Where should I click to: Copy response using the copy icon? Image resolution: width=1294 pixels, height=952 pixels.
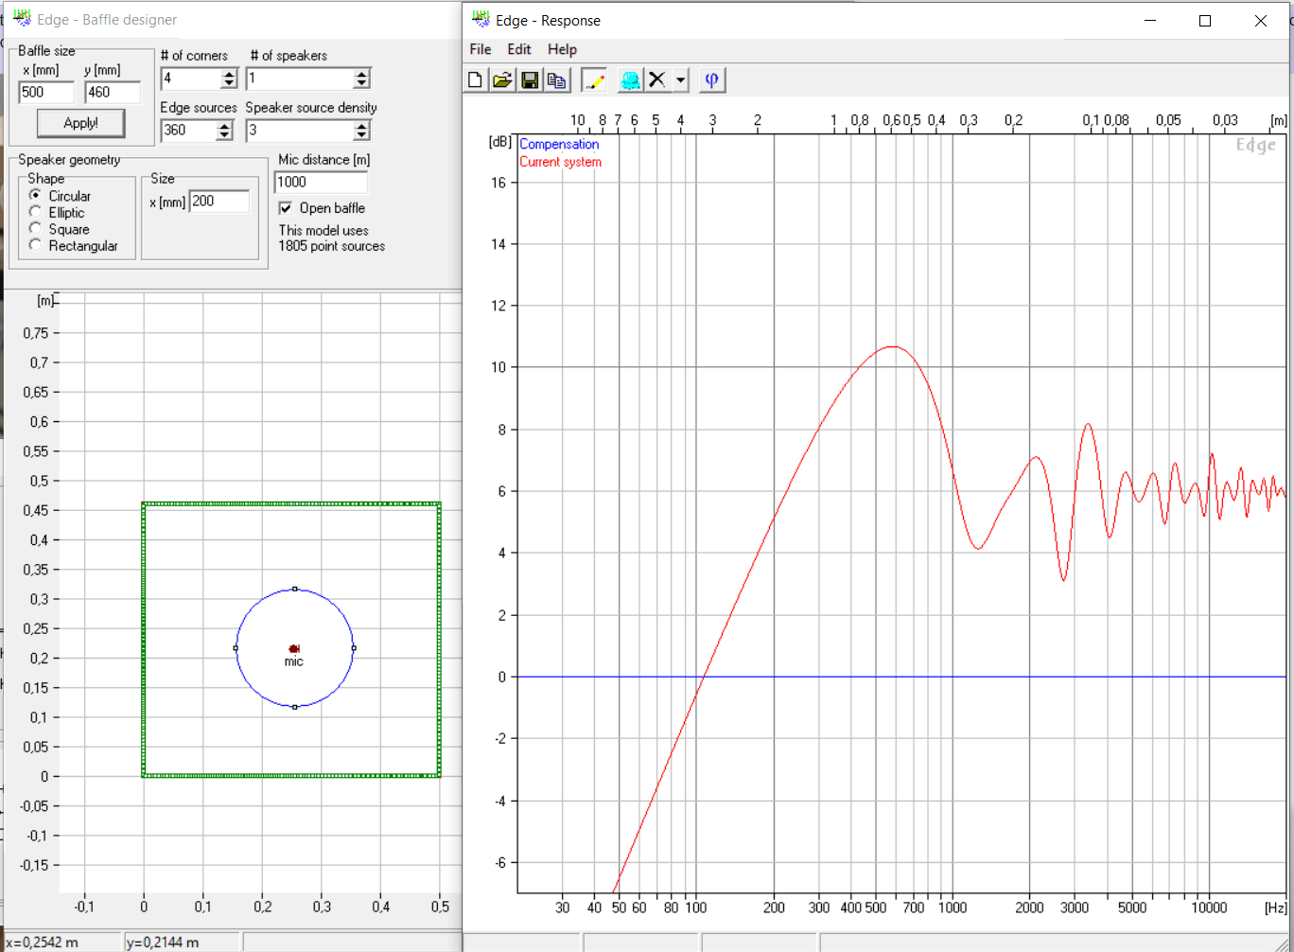pyautogui.click(x=557, y=80)
